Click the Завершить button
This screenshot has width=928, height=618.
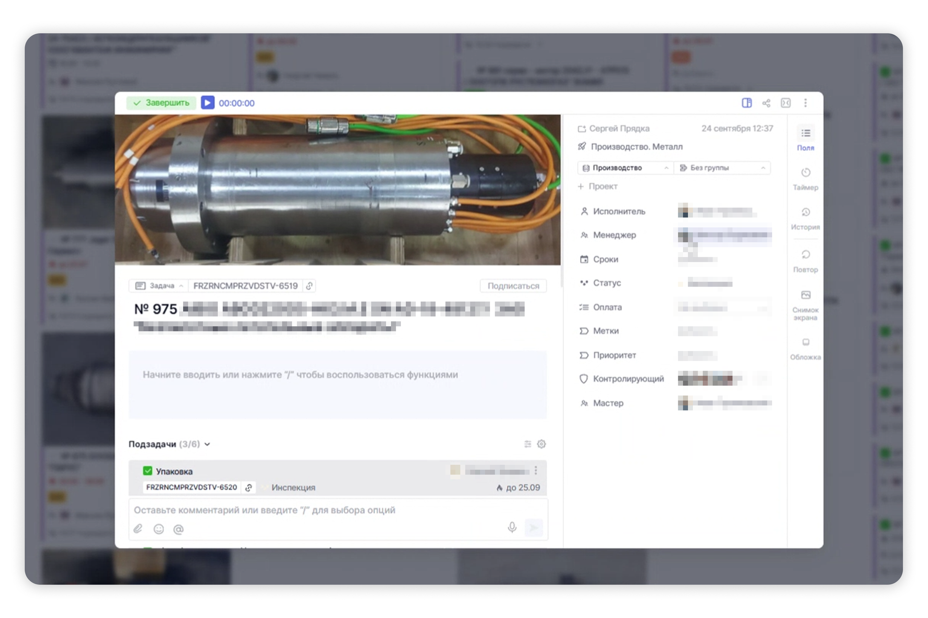[x=161, y=103]
